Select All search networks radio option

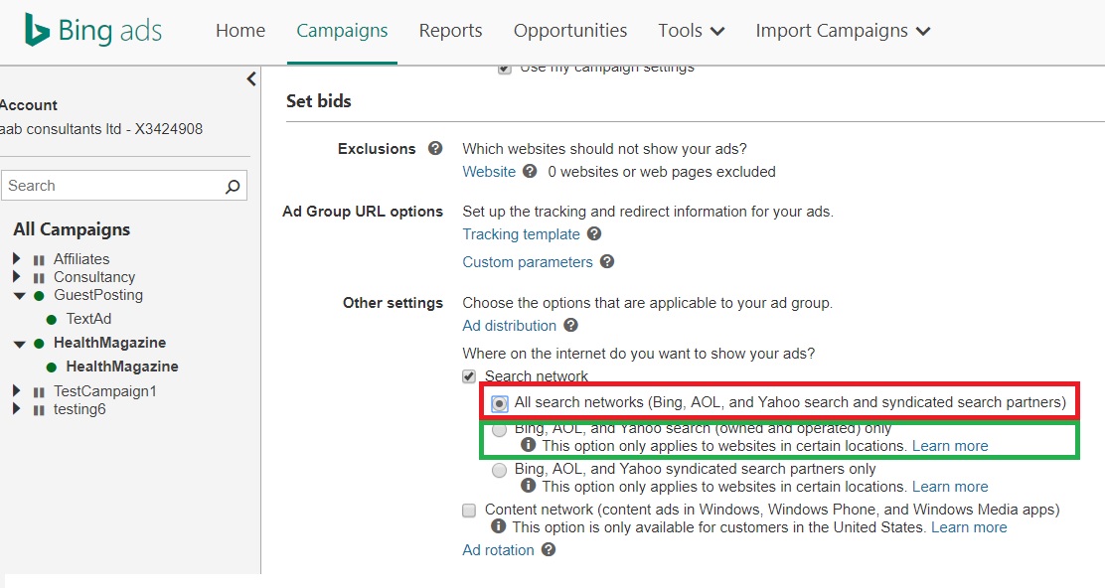(499, 403)
